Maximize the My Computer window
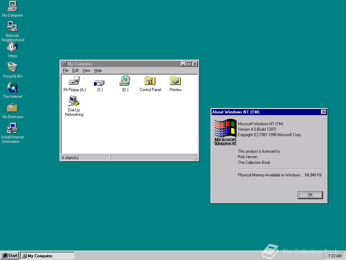 click(x=189, y=64)
